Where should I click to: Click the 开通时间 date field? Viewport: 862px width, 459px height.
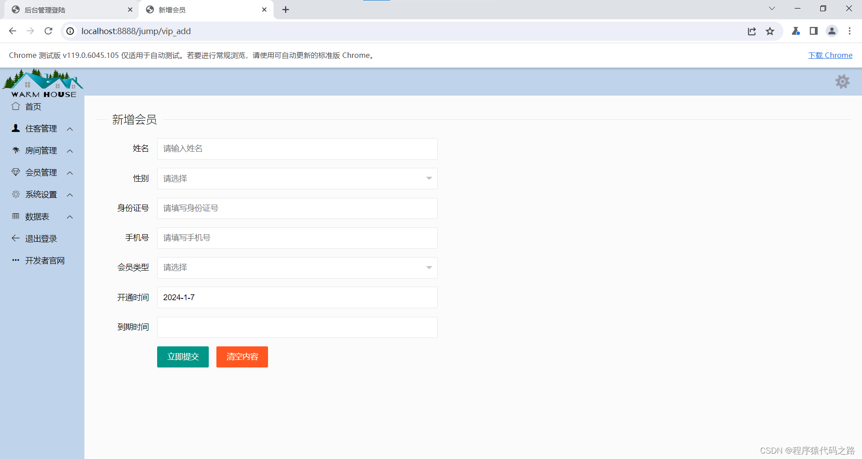point(297,297)
